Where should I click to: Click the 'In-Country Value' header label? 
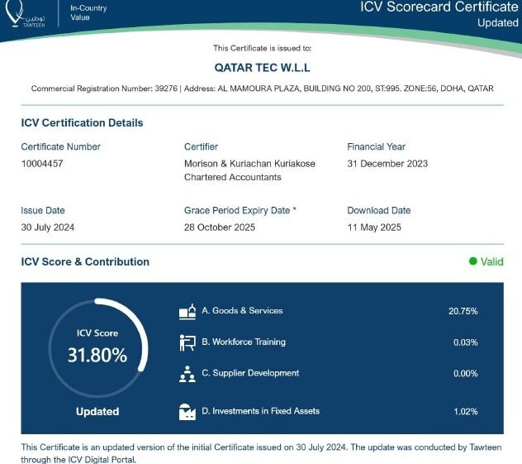coord(88,12)
